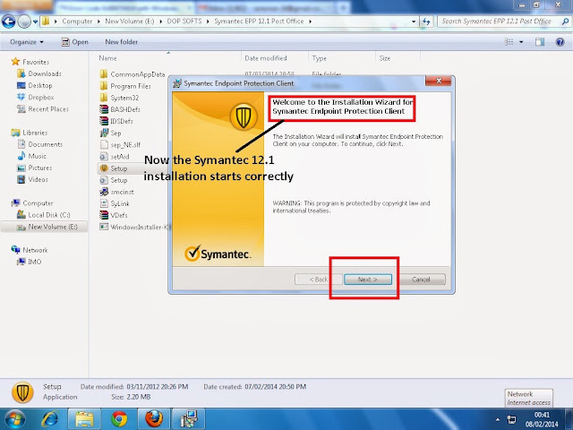Select Libraries in navigation pane

coord(35,133)
